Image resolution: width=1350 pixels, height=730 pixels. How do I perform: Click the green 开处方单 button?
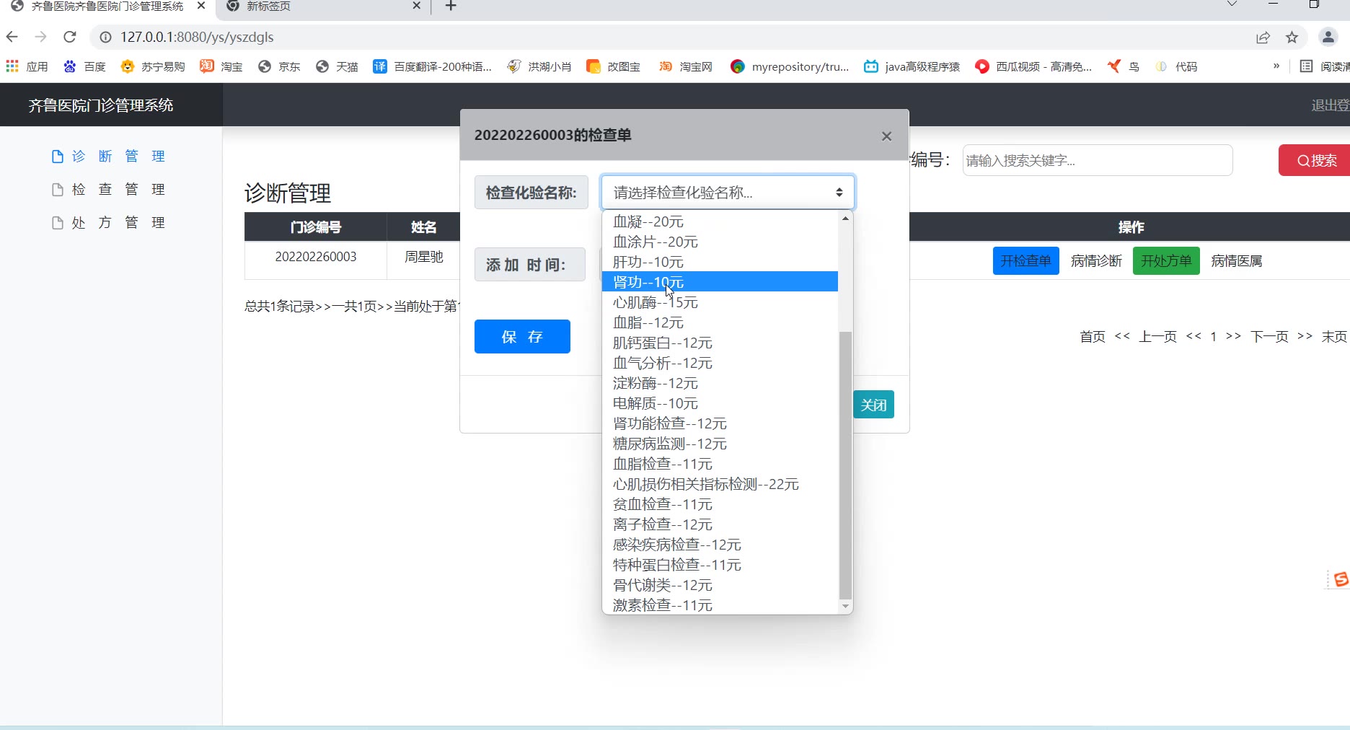pyautogui.click(x=1166, y=260)
